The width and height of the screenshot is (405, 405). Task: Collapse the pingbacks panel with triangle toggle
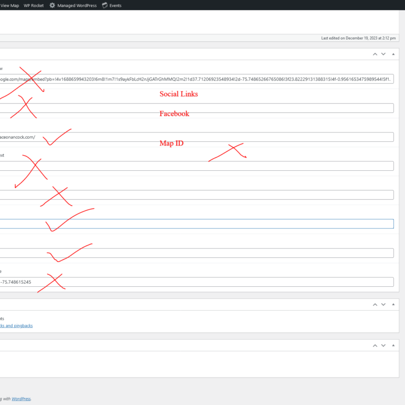[393, 304]
